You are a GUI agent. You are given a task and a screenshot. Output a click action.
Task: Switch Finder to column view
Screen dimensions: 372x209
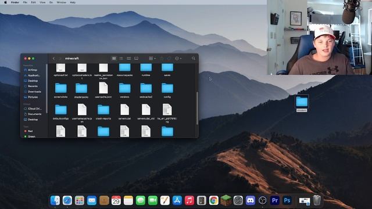click(129, 58)
